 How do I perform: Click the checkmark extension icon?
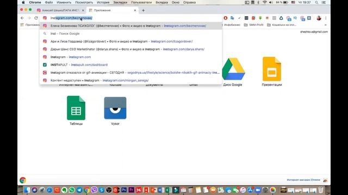coord(239,18)
